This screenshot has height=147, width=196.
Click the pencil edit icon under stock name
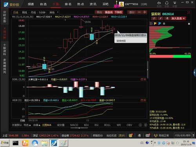[161, 18]
